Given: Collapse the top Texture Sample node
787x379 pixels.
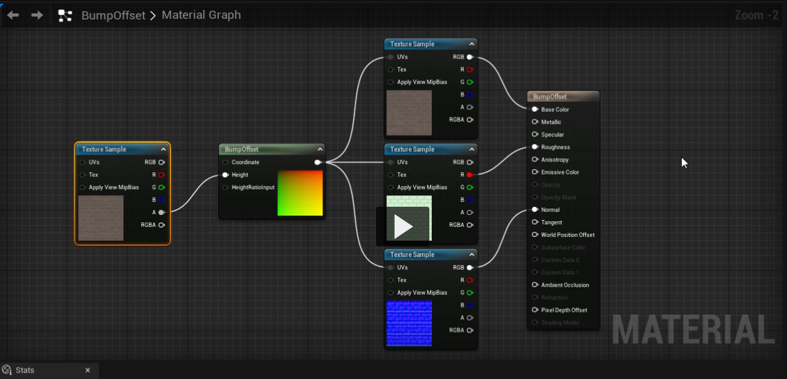Looking at the screenshot, I should [471, 44].
